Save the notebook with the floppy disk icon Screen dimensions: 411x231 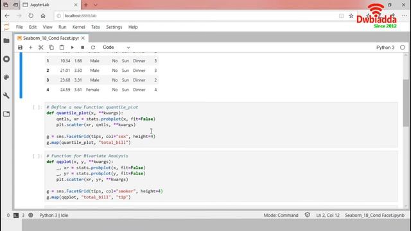20,47
